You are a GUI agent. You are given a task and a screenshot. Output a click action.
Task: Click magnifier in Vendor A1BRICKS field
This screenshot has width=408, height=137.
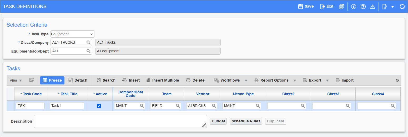click(214, 106)
